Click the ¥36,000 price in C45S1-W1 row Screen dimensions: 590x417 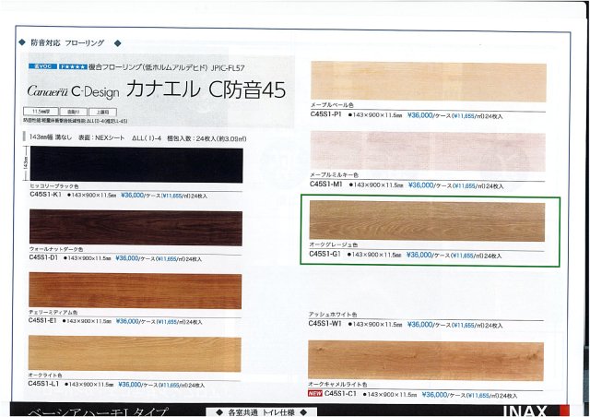420,325
